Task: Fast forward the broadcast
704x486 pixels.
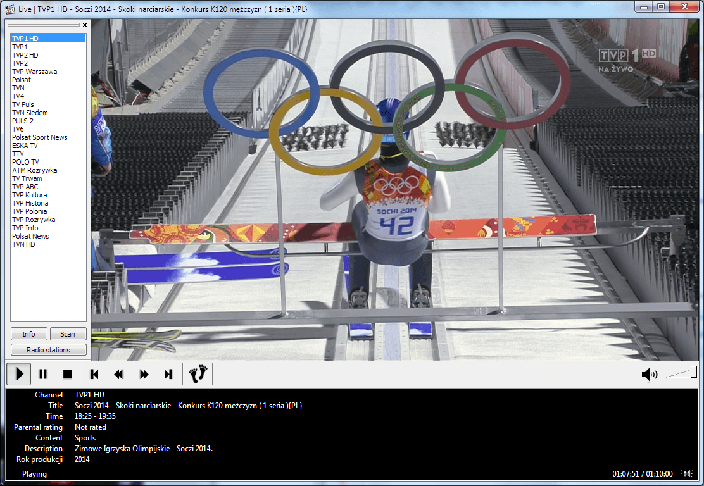Action: click(x=143, y=374)
